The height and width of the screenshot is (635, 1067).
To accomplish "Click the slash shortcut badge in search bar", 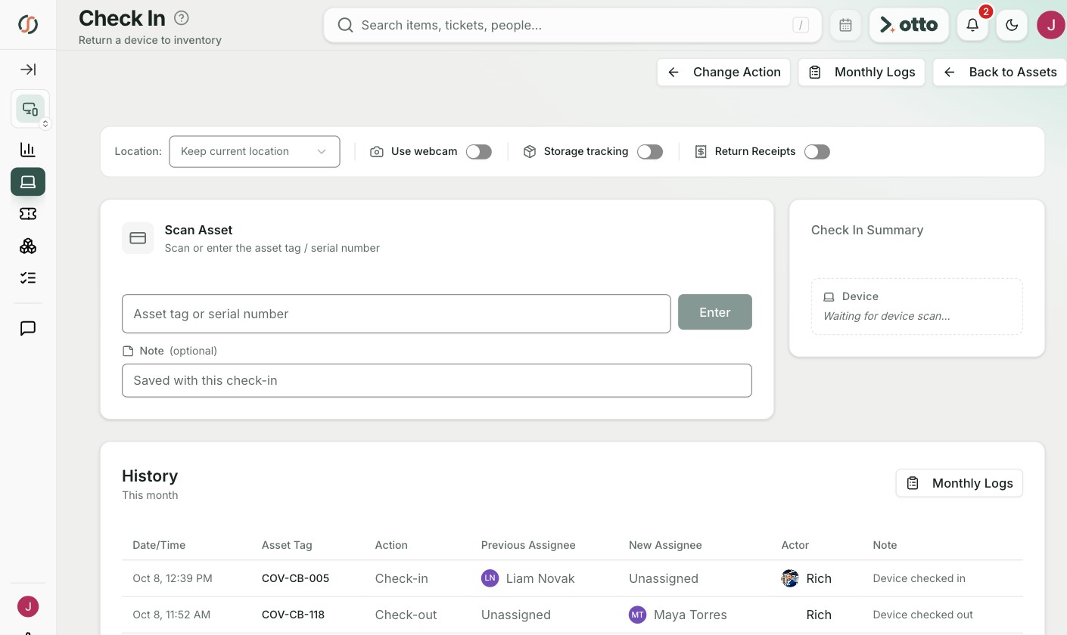I will [801, 25].
